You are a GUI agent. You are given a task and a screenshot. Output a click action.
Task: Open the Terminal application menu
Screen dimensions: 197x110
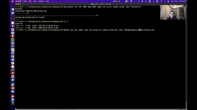(x=18, y=1)
